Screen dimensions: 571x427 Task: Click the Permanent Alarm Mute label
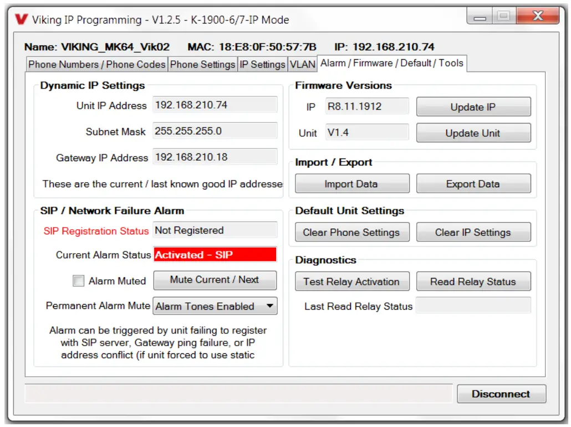[x=98, y=306]
